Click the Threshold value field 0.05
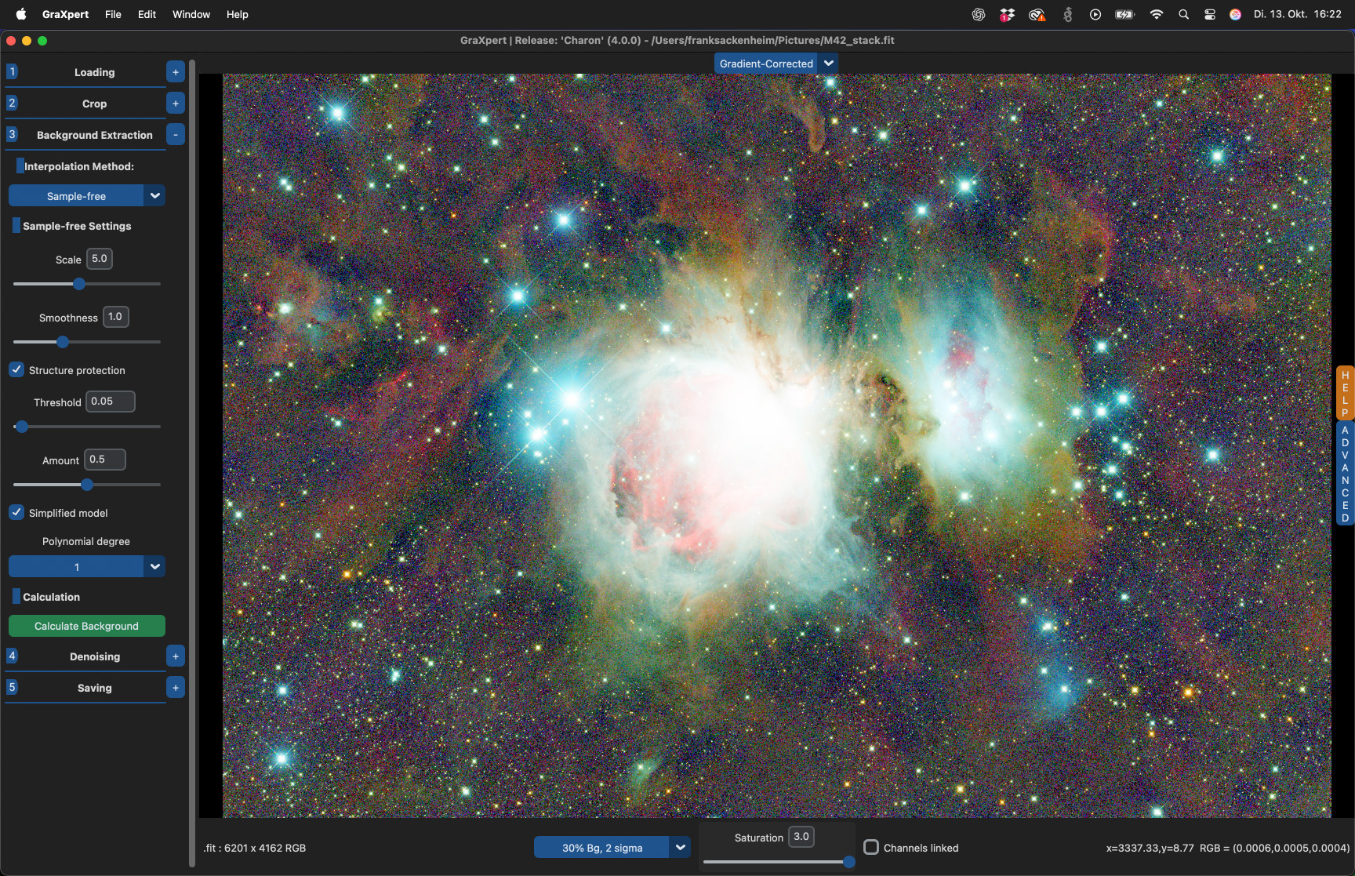This screenshot has width=1355, height=876. pos(111,402)
